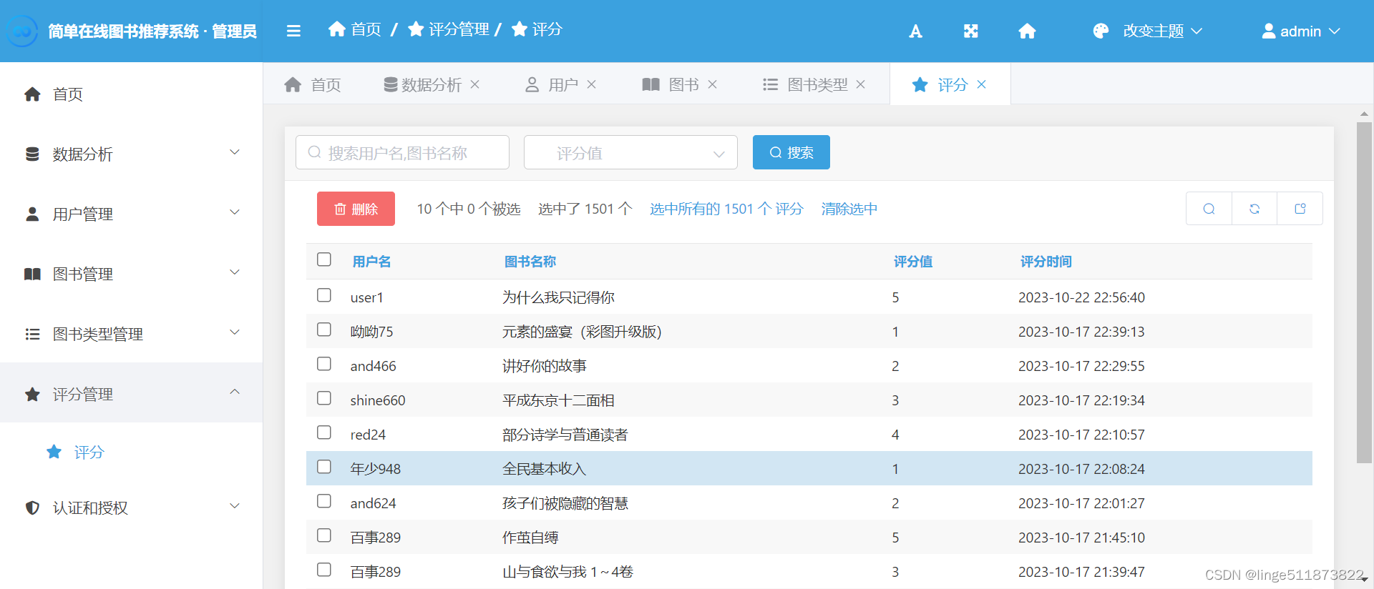Check the row for and466
Viewport: 1374px width, 589px height.
324,364
